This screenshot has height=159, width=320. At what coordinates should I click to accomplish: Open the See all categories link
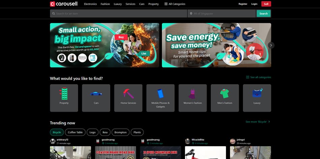(x=259, y=77)
